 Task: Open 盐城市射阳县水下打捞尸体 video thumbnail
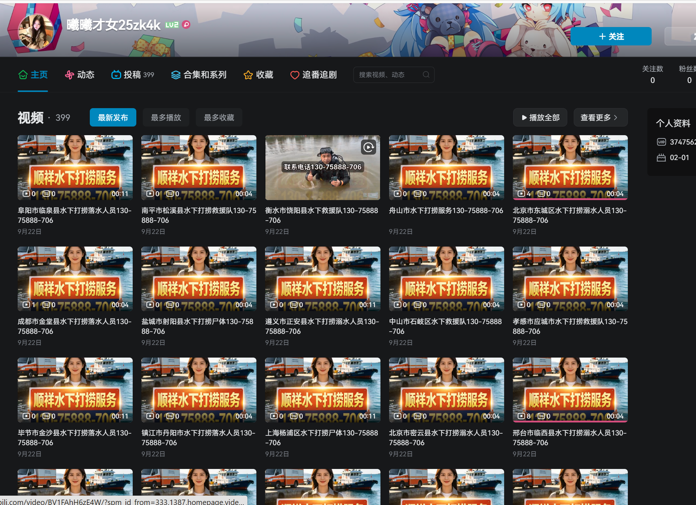tap(199, 279)
